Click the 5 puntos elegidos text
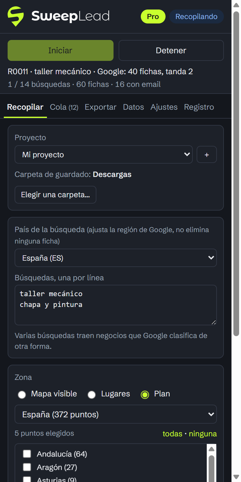 (44, 433)
